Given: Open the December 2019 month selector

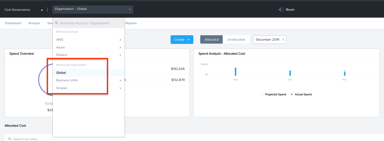Looking at the screenshot, I should (x=270, y=39).
